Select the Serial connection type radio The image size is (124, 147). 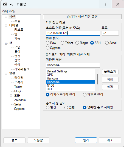(111, 43)
